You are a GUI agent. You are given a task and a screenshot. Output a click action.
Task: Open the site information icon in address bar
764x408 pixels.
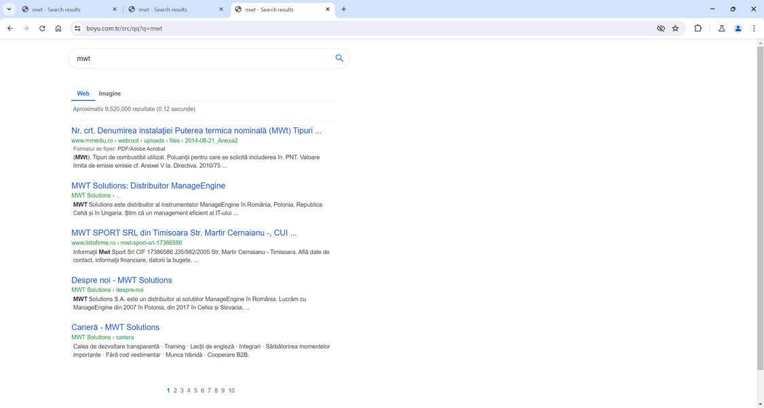tap(77, 28)
